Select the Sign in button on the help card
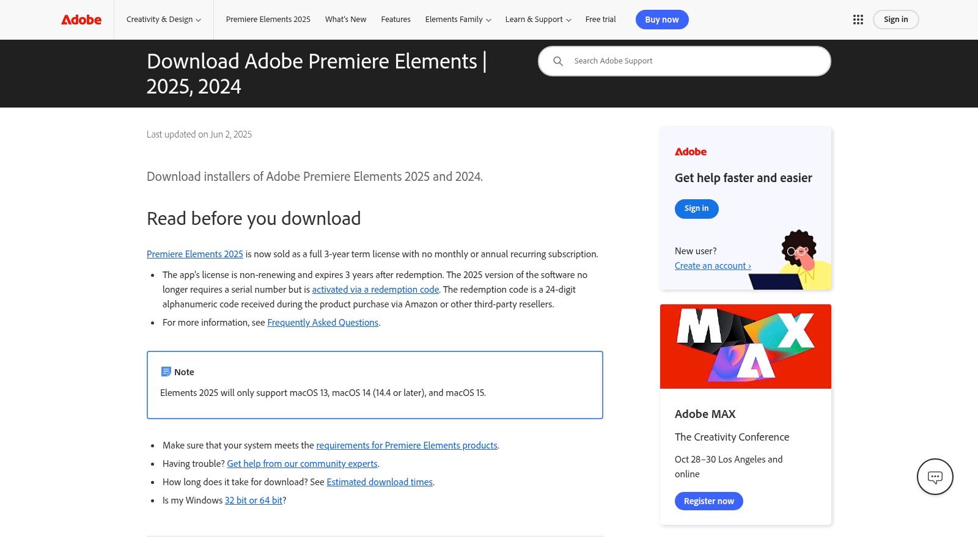The width and height of the screenshot is (978, 550). pos(696,208)
